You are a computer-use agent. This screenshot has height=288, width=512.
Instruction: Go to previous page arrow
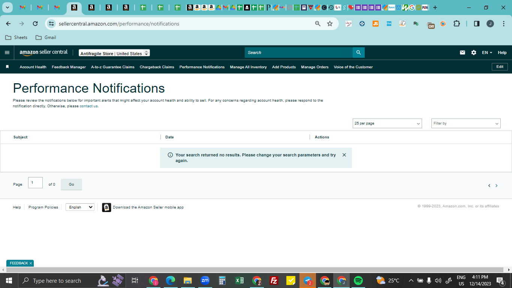[x=489, y=186]
